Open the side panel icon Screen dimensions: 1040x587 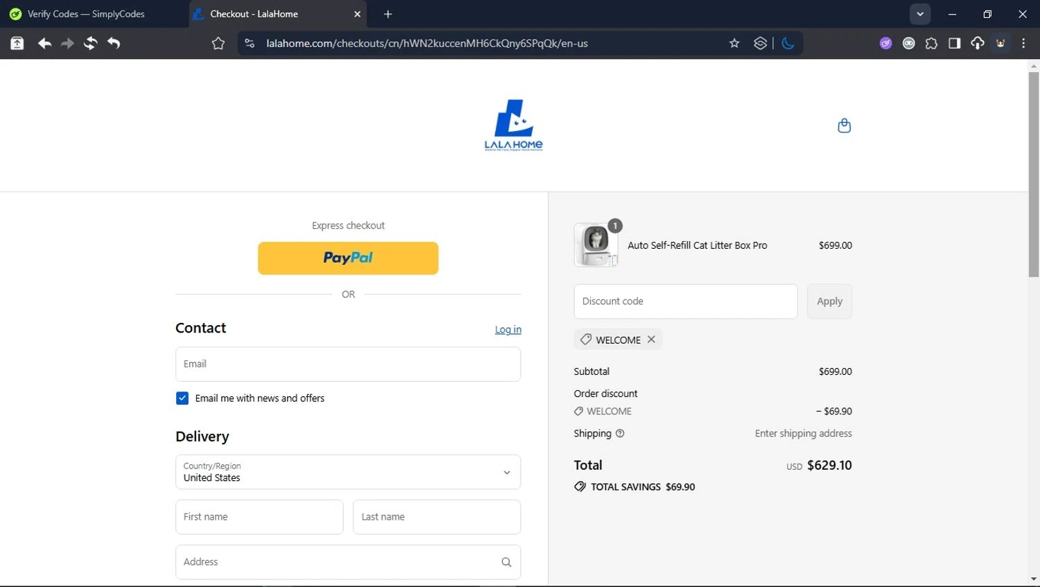(x=954, y=44)
